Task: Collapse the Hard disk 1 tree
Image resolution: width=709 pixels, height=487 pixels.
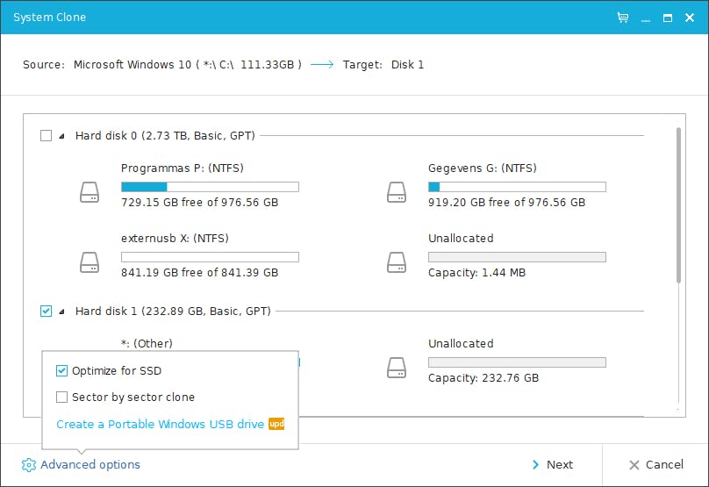Action: tap(61, 312)
